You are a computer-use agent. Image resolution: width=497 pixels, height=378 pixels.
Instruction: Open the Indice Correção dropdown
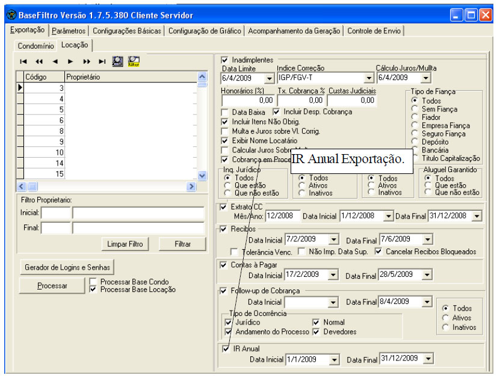pos(368,78)
